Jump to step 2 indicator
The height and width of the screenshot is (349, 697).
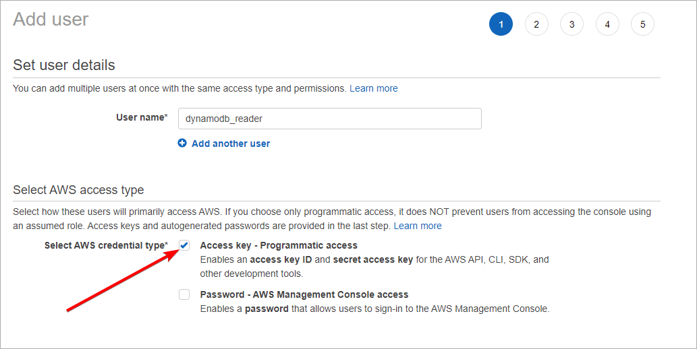(x=536, y=24)
